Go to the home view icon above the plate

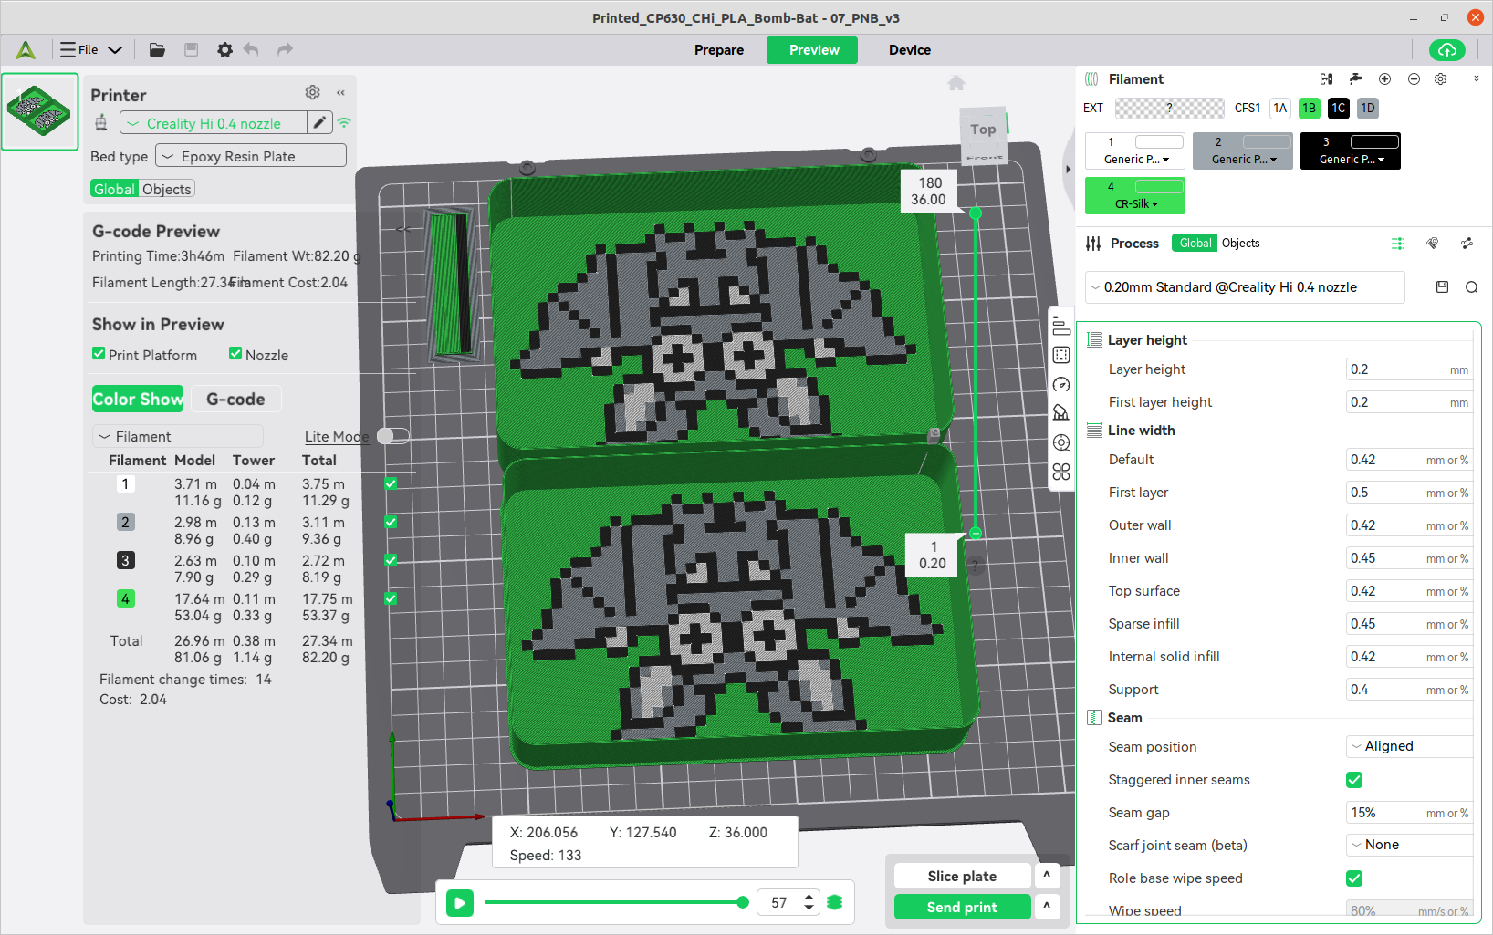(955, 83)
